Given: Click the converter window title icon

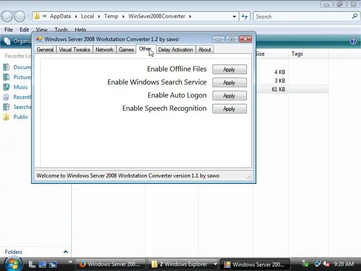Looking at the screenshot, I should point(39,39).
